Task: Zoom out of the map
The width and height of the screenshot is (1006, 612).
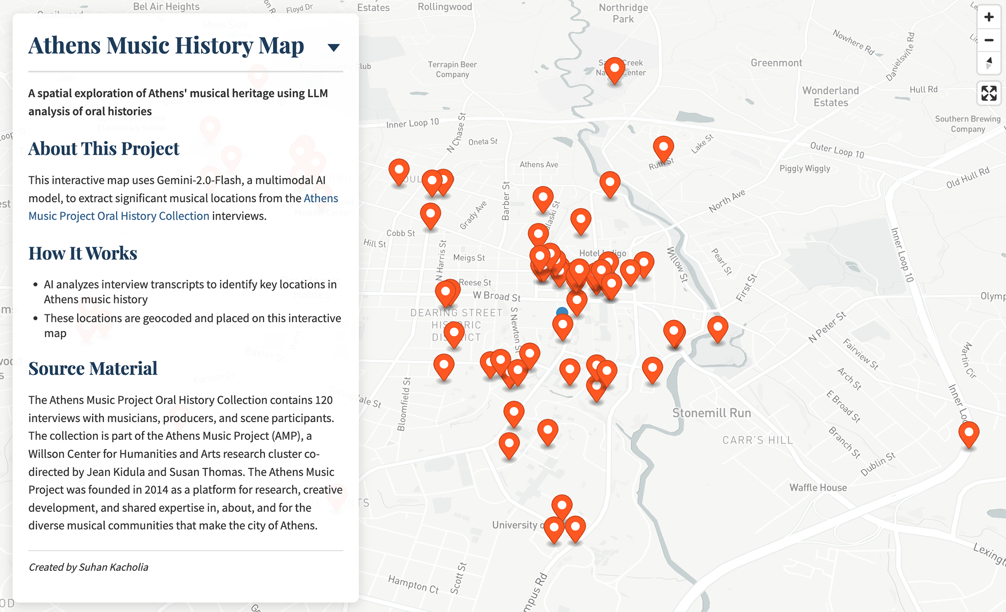Action: click(989, 40)
